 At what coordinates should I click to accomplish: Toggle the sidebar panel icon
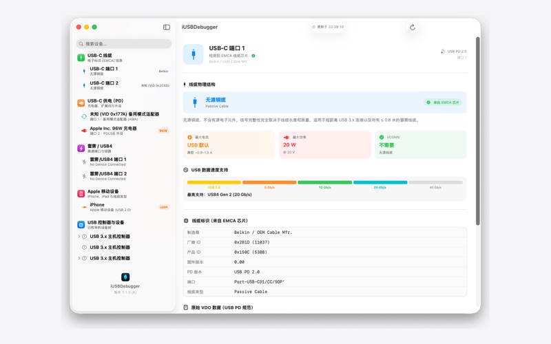(167, 27)
